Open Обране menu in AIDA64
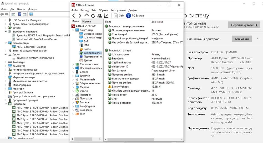Screen dimensions: 263x143 point(103,10)
